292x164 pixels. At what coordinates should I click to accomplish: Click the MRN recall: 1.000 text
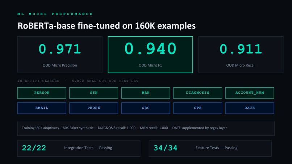pos(154,128)
